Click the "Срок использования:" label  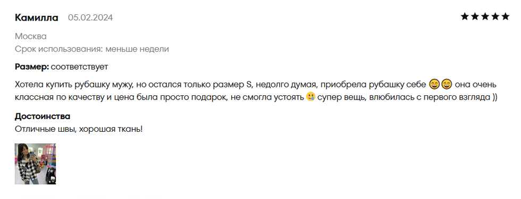click(x=59, y=49)
